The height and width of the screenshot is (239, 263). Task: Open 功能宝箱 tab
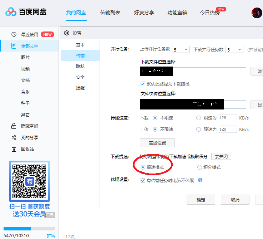(x=177, y=13)
